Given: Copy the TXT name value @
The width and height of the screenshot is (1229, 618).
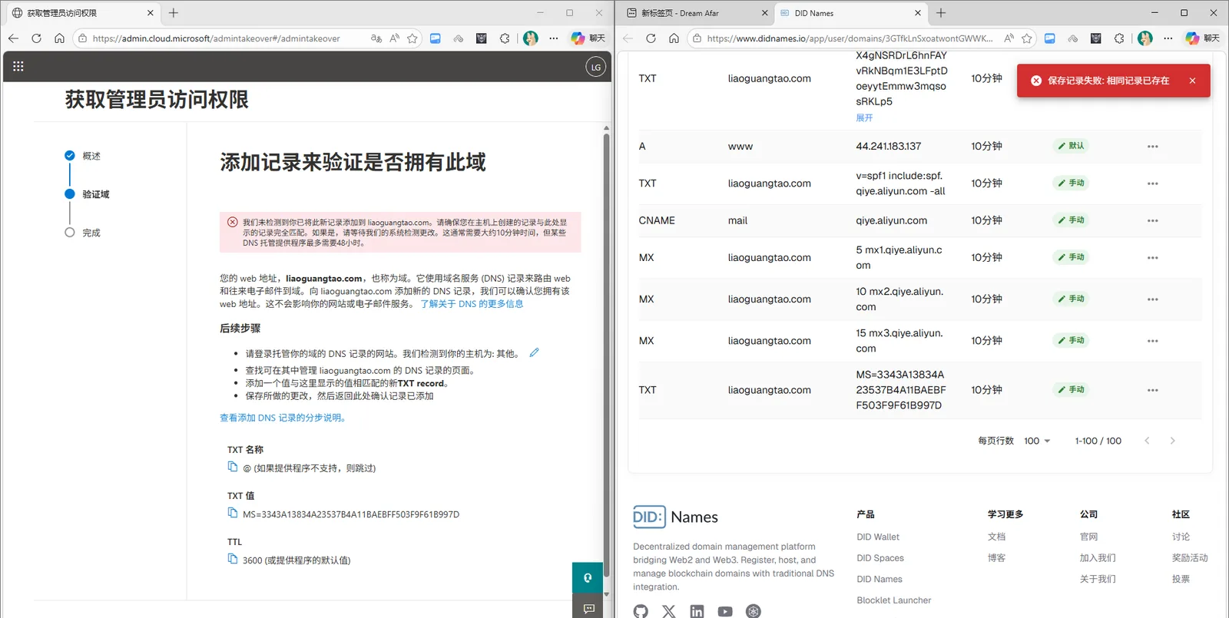Looking at the screenshot, I should click(x=233, y=467).
